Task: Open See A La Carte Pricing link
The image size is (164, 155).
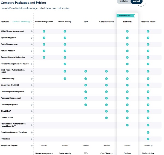Action: tap(21, 22)
